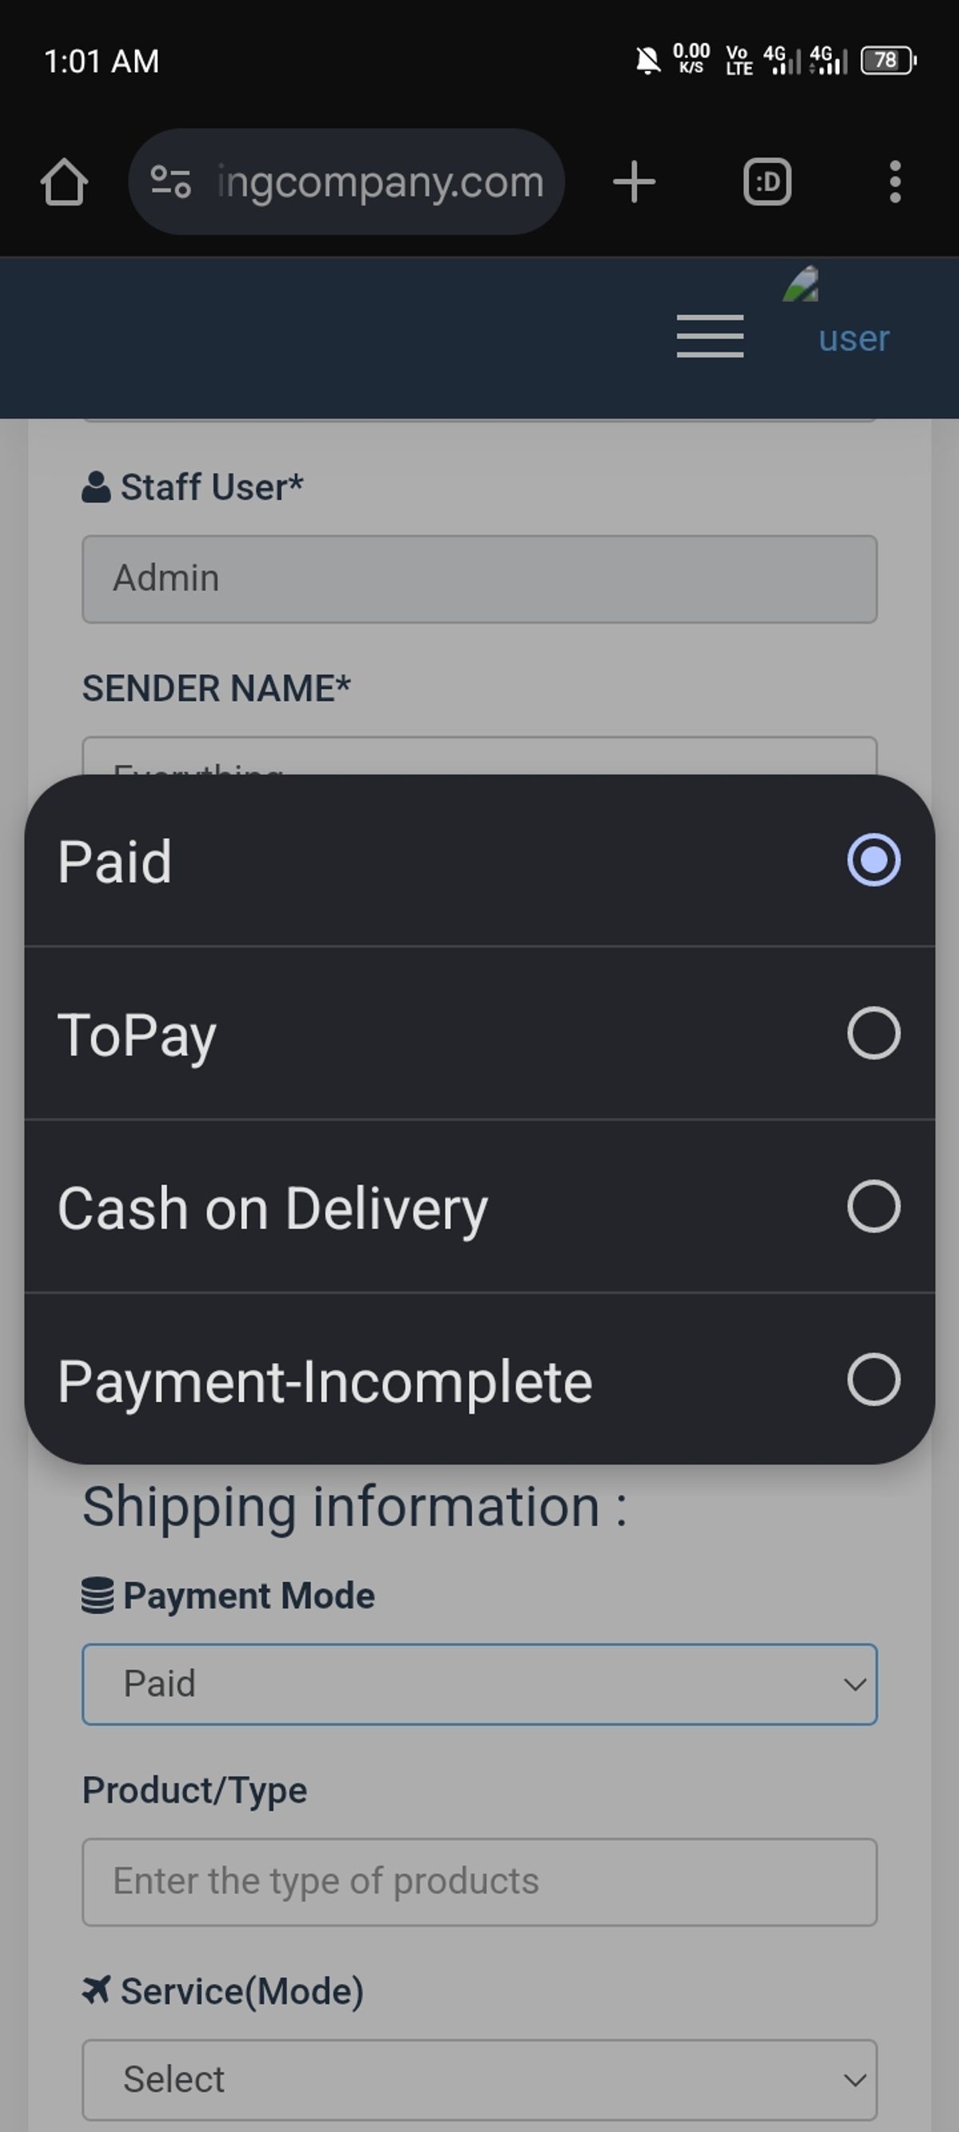
Task: Tap the address bar URL text
Action: tap(380, 182)
